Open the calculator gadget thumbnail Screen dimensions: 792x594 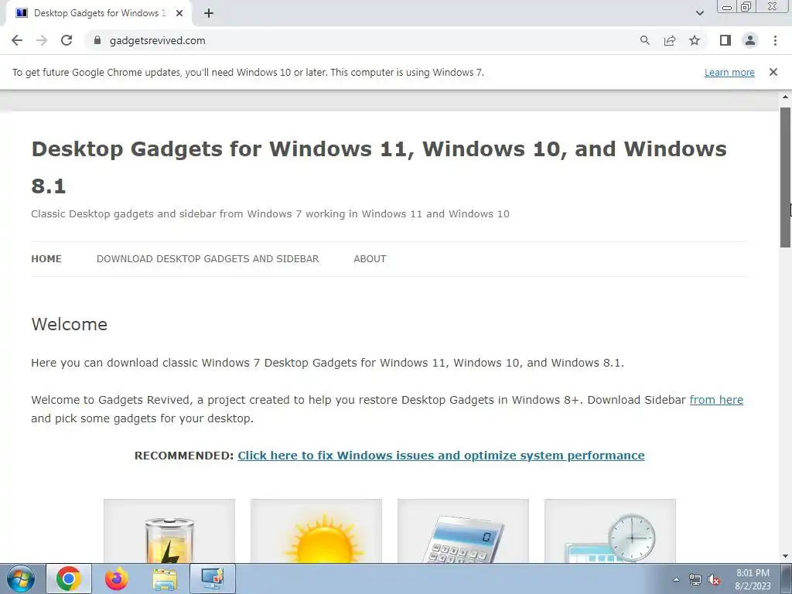tap(463, 531)
